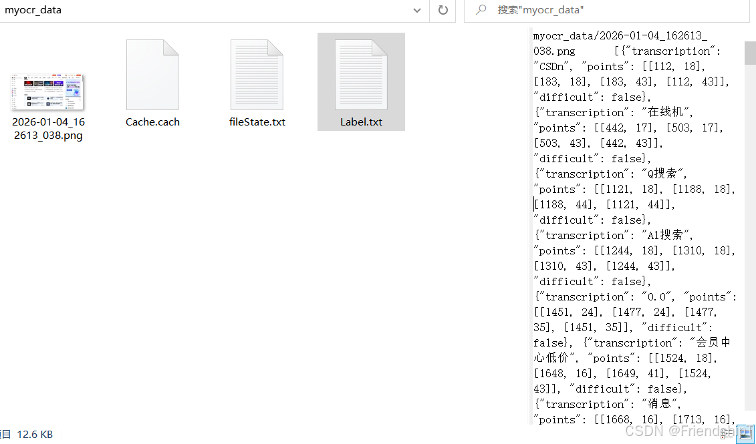The height and width of the screenshot is (444, 756).
Task: Click the refresh button beside the address bar
Action: click(x=443, y=10)
